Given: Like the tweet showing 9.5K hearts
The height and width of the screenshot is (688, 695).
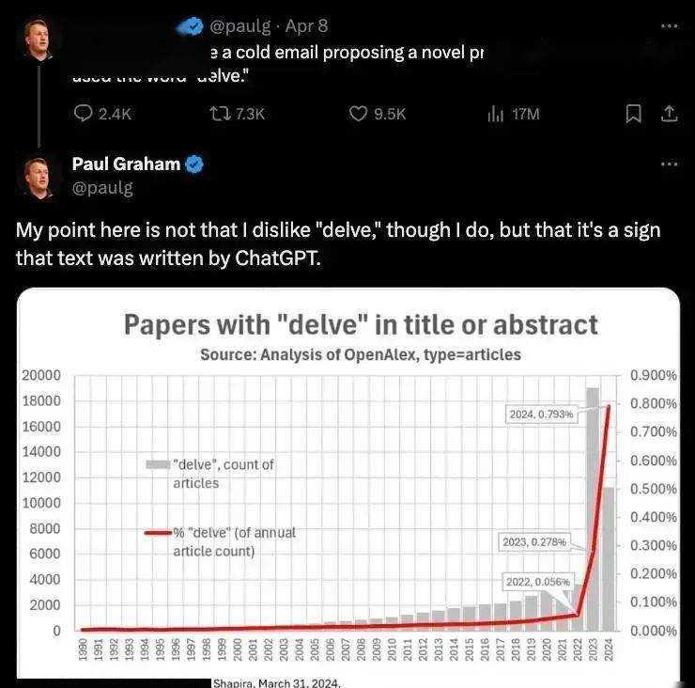Looking at the screenshot, I should (x=358, y=114).
